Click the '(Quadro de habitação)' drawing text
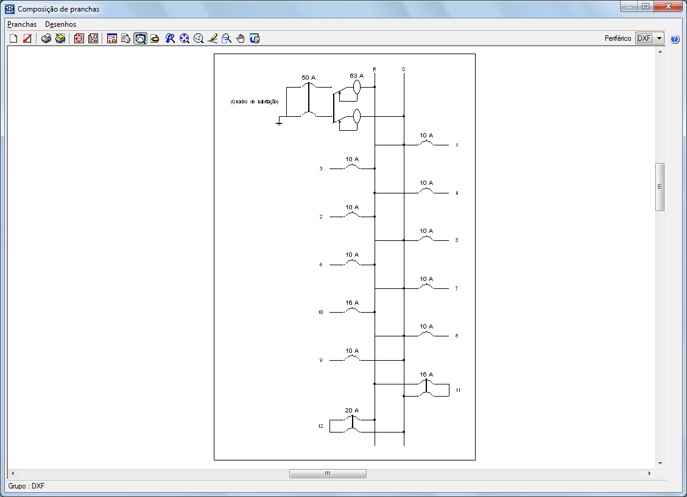687x497 pixels. pos(255,102)
